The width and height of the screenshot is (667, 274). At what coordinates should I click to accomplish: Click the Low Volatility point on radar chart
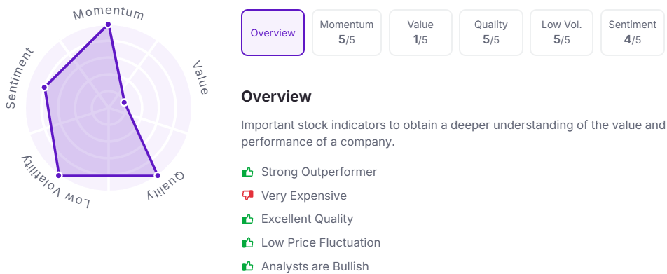(x=59, y=175)
